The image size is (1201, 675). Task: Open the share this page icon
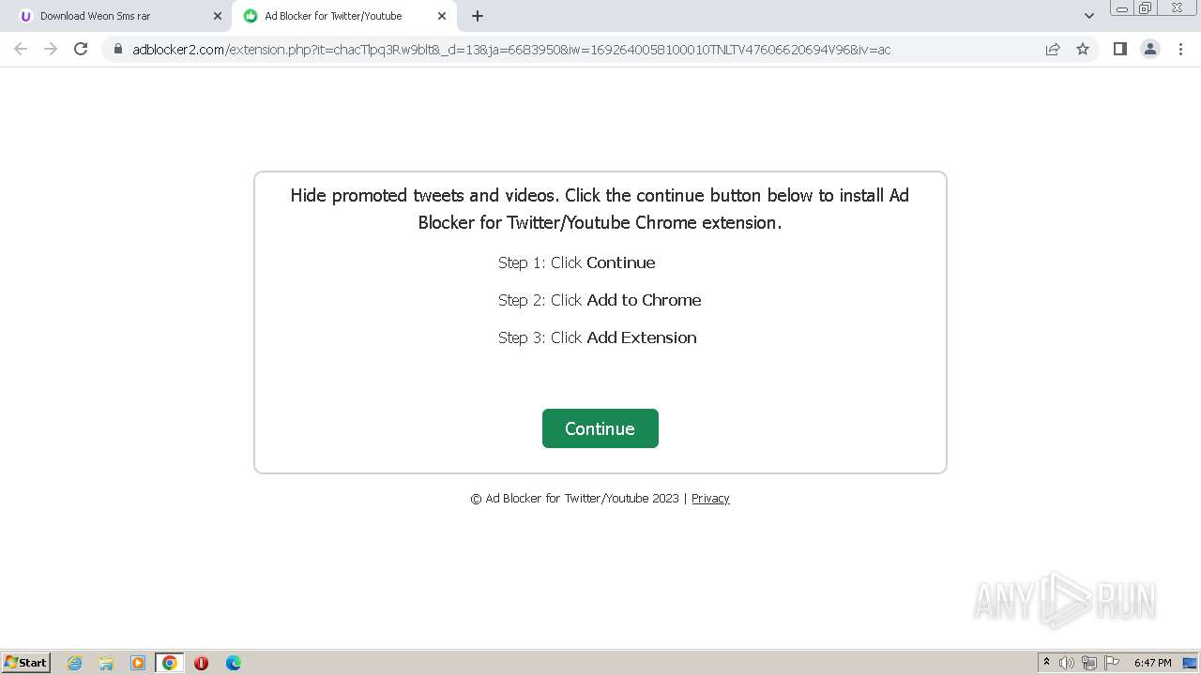coord(1053,49)
